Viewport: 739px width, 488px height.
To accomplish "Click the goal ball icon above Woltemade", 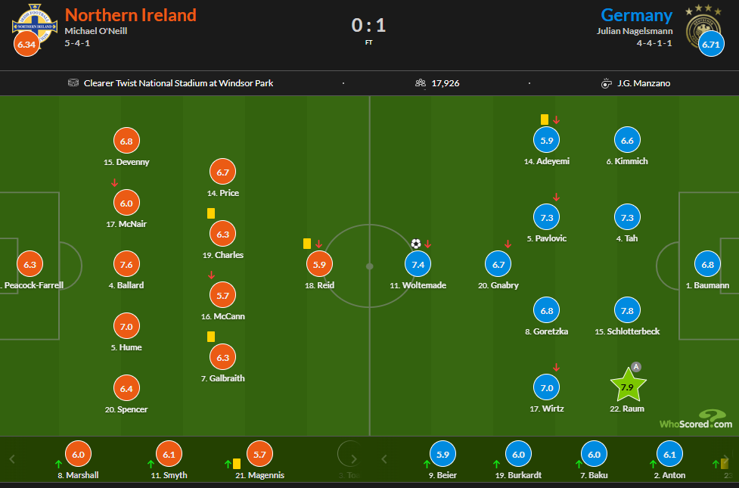I will coord(416,244).
